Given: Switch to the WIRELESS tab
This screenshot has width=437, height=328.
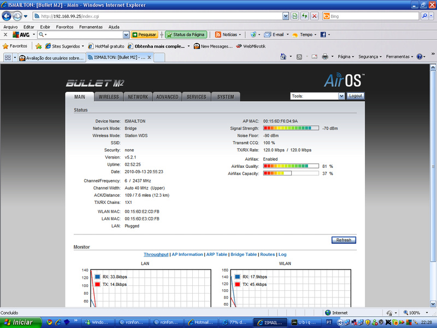Looking at the screenshot, I should [109, 97].
